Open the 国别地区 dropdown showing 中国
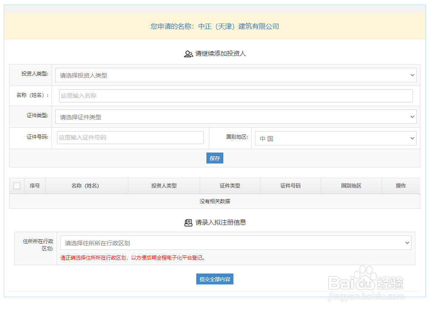This screenshot has height=311, width=428. [x=335, y=138]
